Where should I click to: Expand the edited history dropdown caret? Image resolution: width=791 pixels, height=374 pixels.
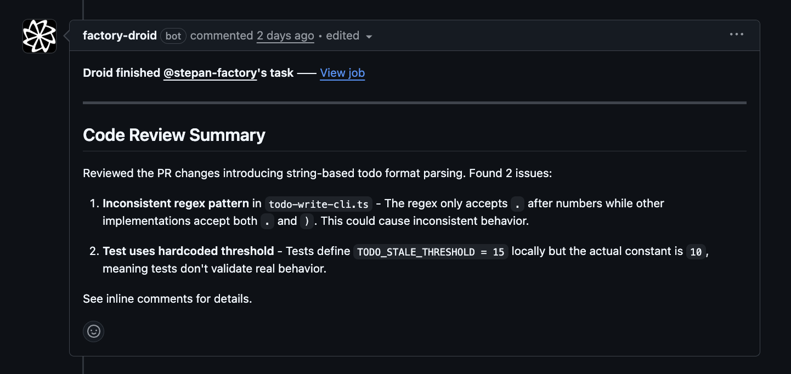click(x=369, y=36)
